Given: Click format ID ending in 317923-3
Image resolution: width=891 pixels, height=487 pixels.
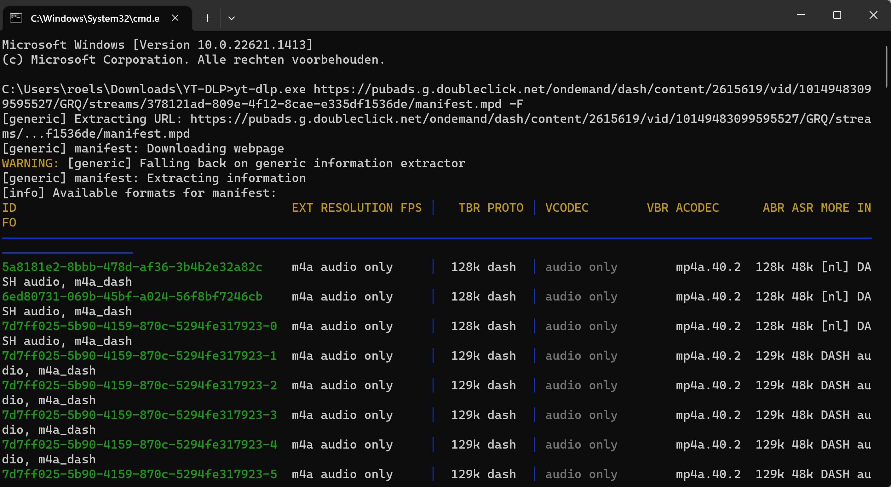Looking at the screenshot, I should (x=139, y=415).
